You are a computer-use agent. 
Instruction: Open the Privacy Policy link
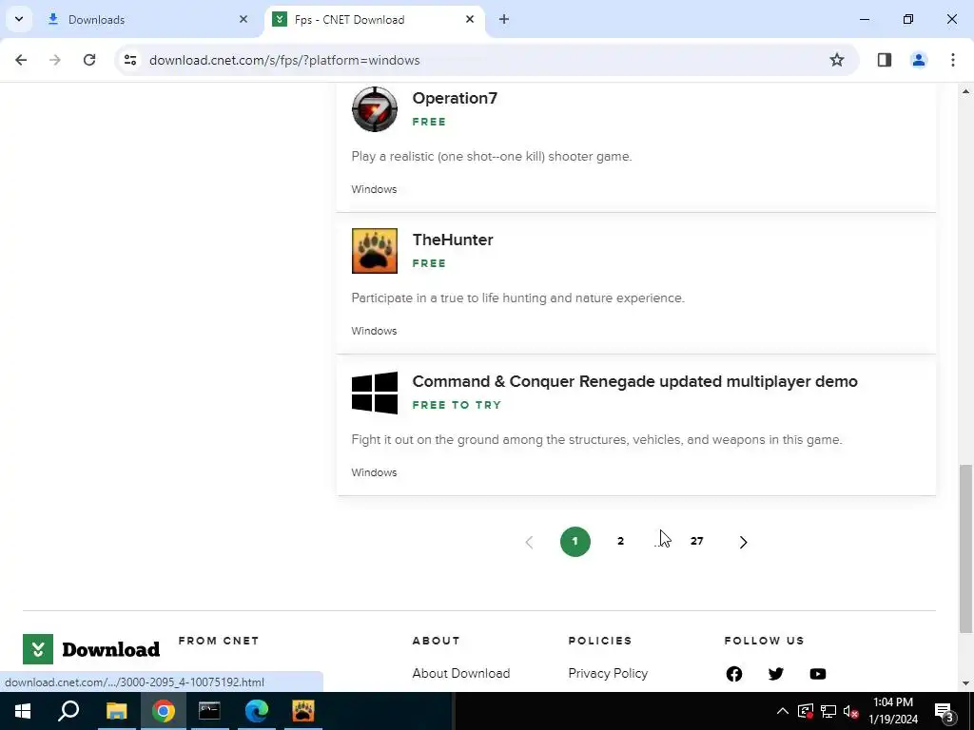608,674
